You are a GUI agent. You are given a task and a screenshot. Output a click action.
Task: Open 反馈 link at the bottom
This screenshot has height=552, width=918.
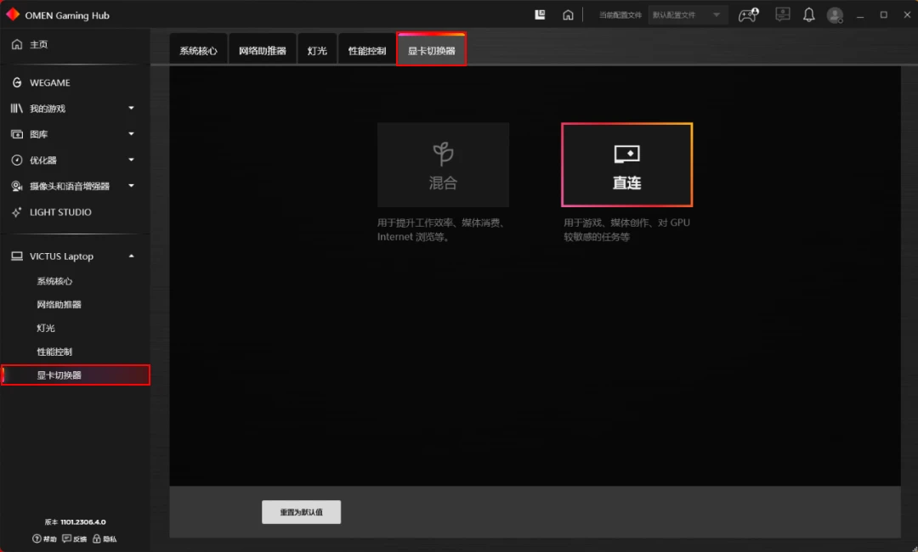click(x=74, y=538)
